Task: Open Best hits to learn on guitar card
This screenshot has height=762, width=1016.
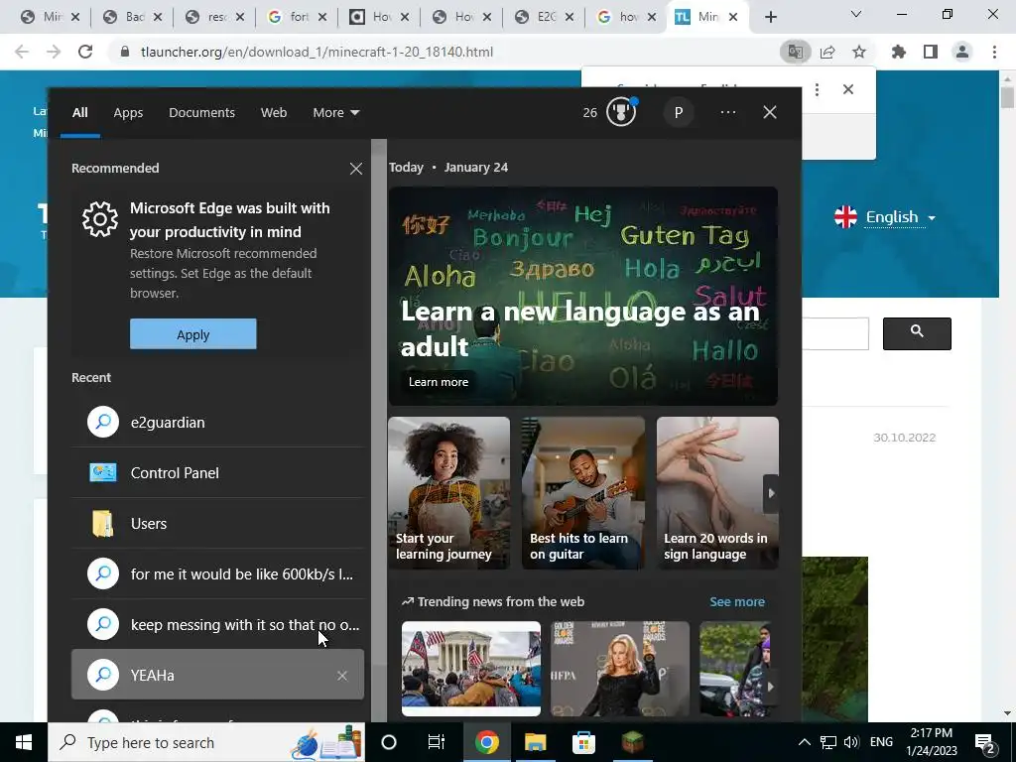Action: (x=583, y=493)
